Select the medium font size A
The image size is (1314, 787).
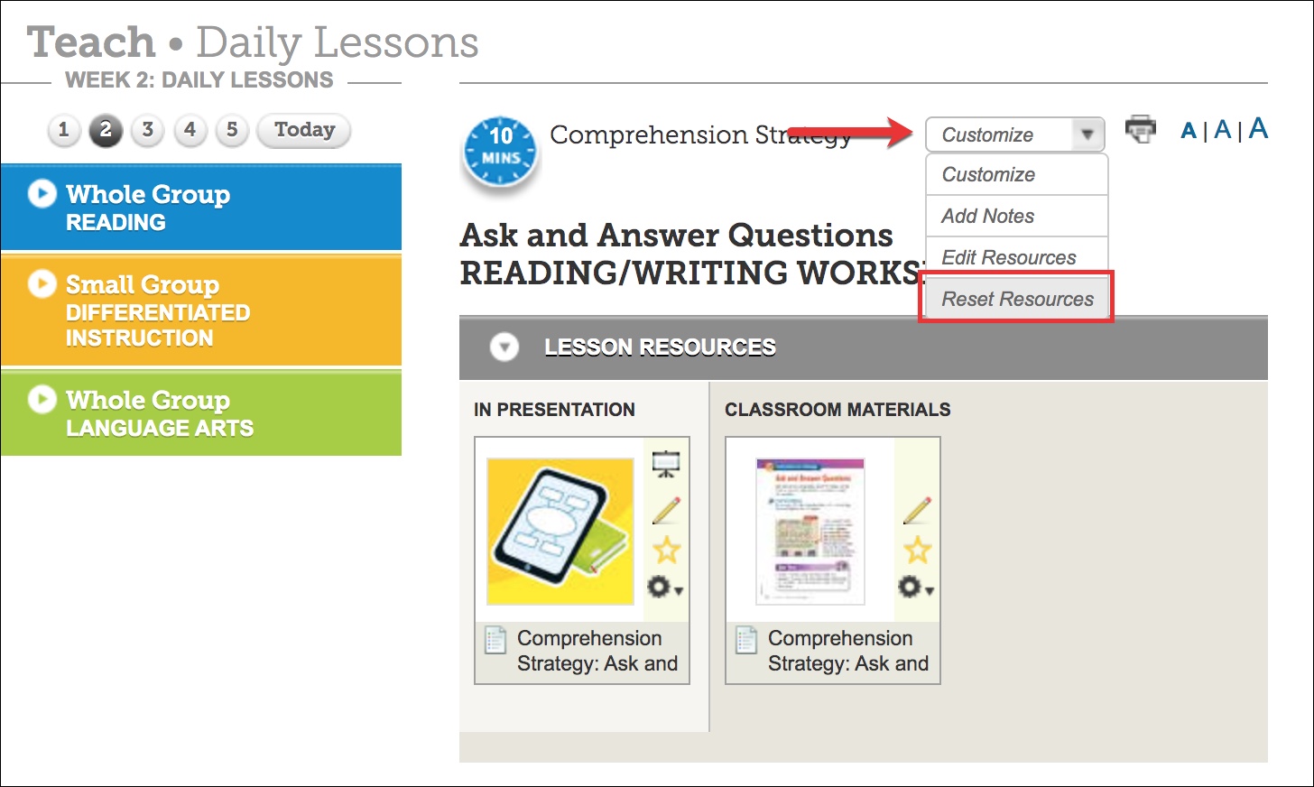pos(1222,130)
